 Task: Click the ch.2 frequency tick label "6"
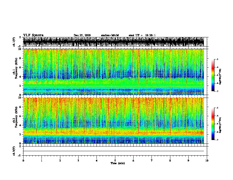(x=21, y=116)
